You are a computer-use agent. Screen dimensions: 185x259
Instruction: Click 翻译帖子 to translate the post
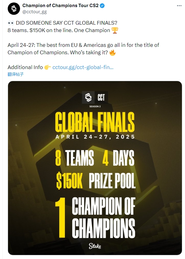[x=15, y=74]
